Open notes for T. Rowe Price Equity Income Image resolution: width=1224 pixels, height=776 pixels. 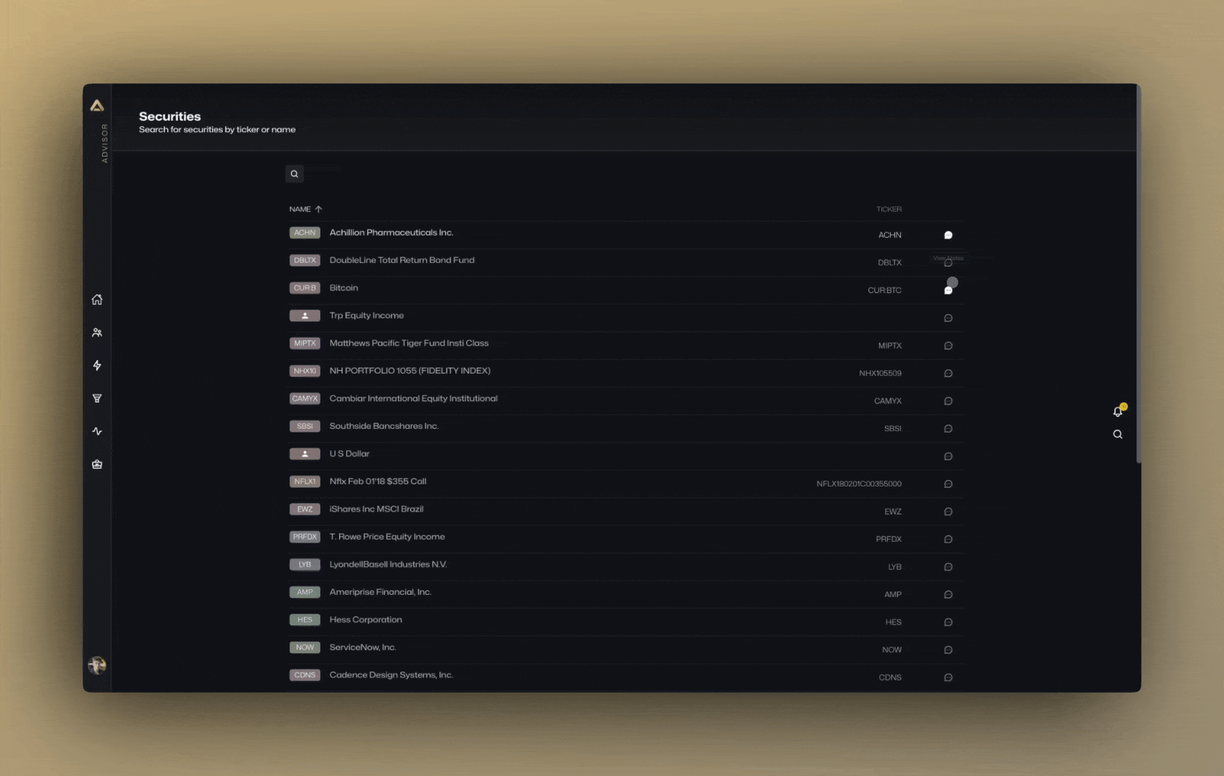click(948, 540)
